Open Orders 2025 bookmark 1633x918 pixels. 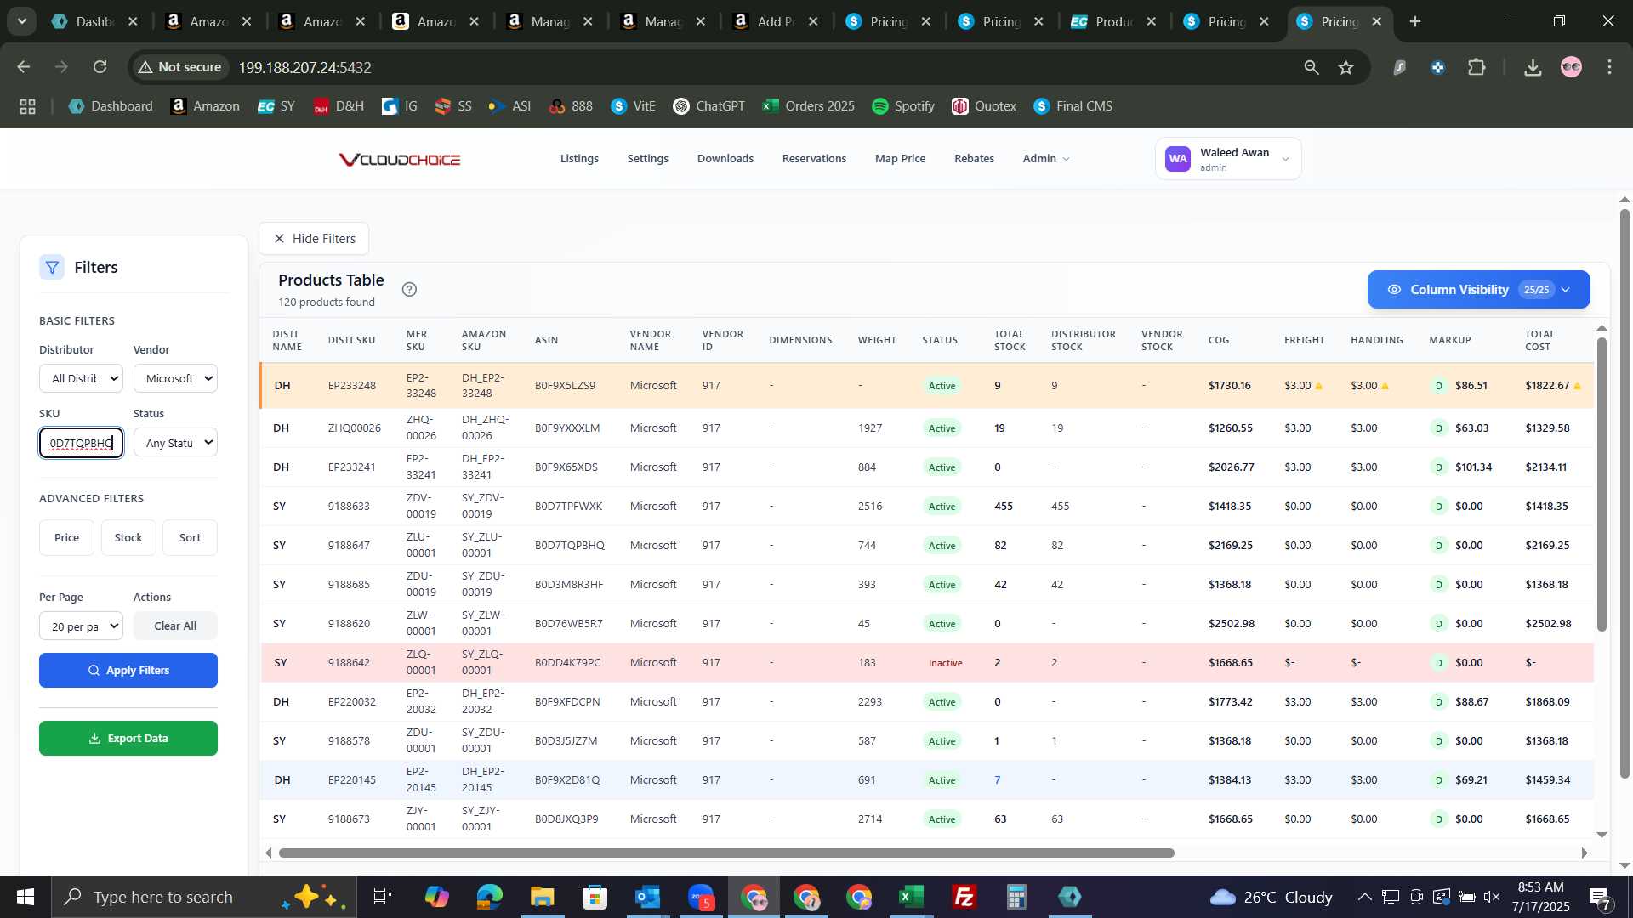click(x=809, y=106)
